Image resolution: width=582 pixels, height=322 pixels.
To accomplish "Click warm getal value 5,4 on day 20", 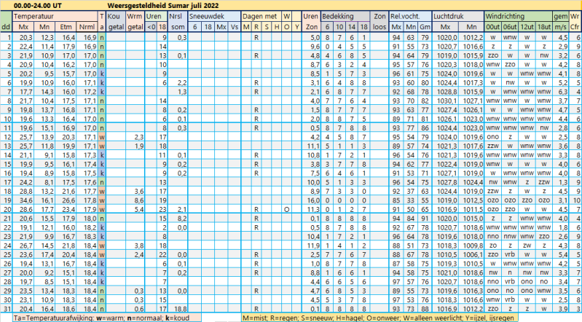I will click(139, 210).
